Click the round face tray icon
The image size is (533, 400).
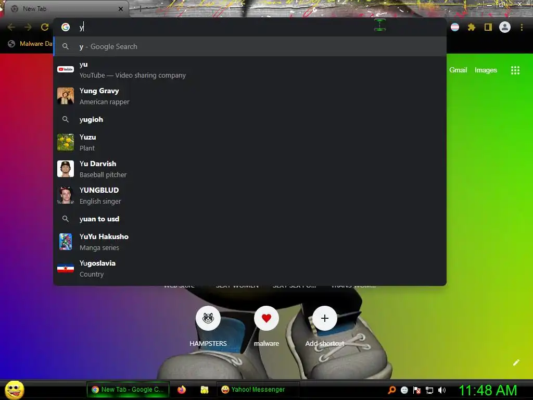pos(404,390)
